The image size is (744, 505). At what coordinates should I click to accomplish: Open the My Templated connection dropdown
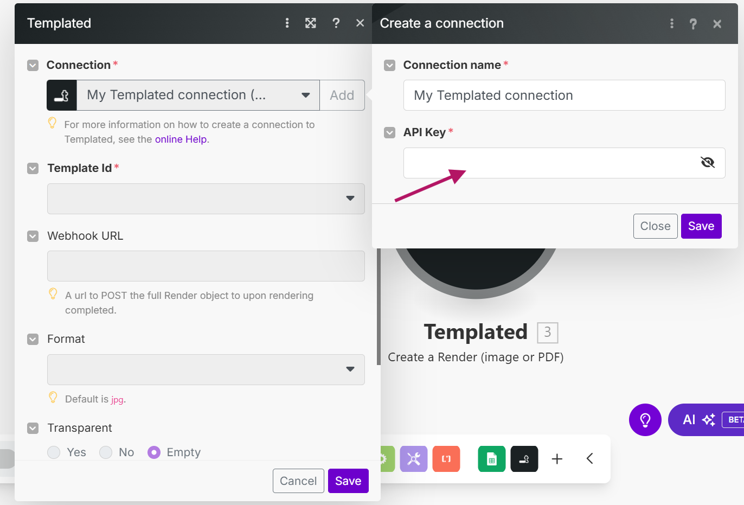[198, 95]
